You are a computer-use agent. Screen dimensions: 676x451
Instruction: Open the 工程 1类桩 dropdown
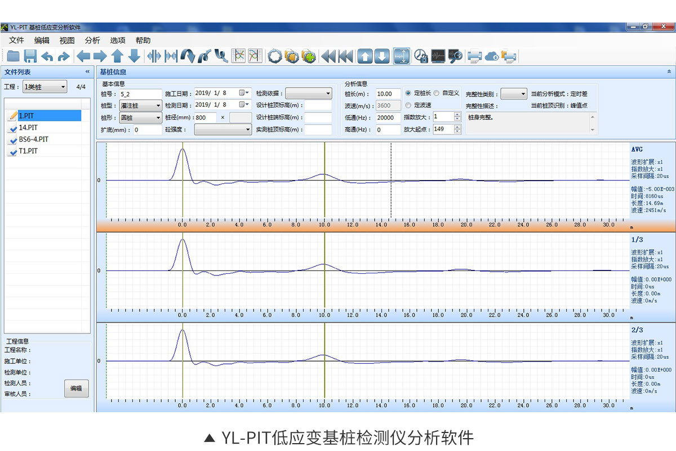pos(45,87)
